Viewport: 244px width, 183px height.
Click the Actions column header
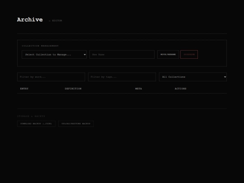(x=180, y=89)
